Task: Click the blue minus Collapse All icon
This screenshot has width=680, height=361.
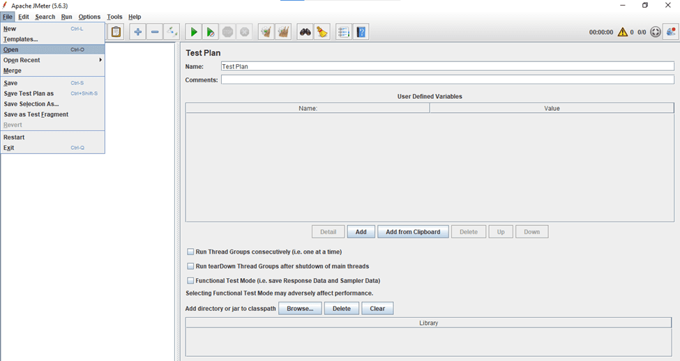Action: point(155,31)
